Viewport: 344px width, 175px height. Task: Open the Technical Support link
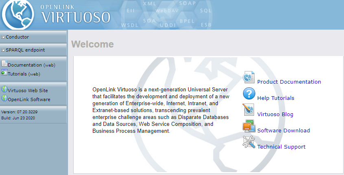[281, 147]
